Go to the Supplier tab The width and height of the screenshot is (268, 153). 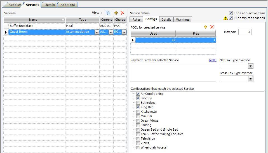(15, 5)
